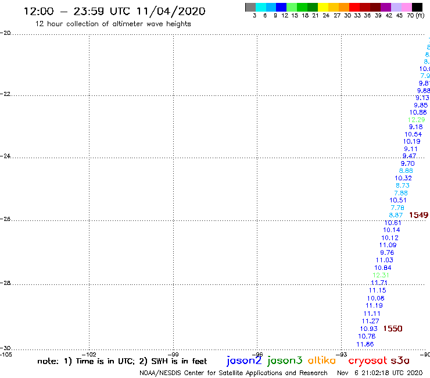The height and width of the screenshot is (378, 430).
Task: Pick the lavender swatch in the legend
Action: 396,7
